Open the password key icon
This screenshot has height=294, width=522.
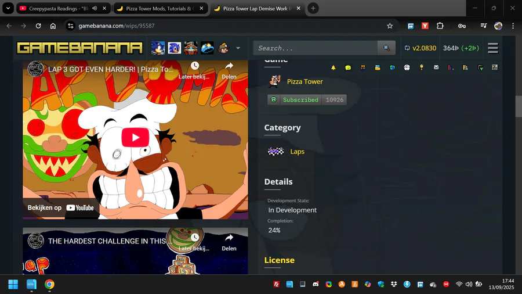[x=462, y=26]
